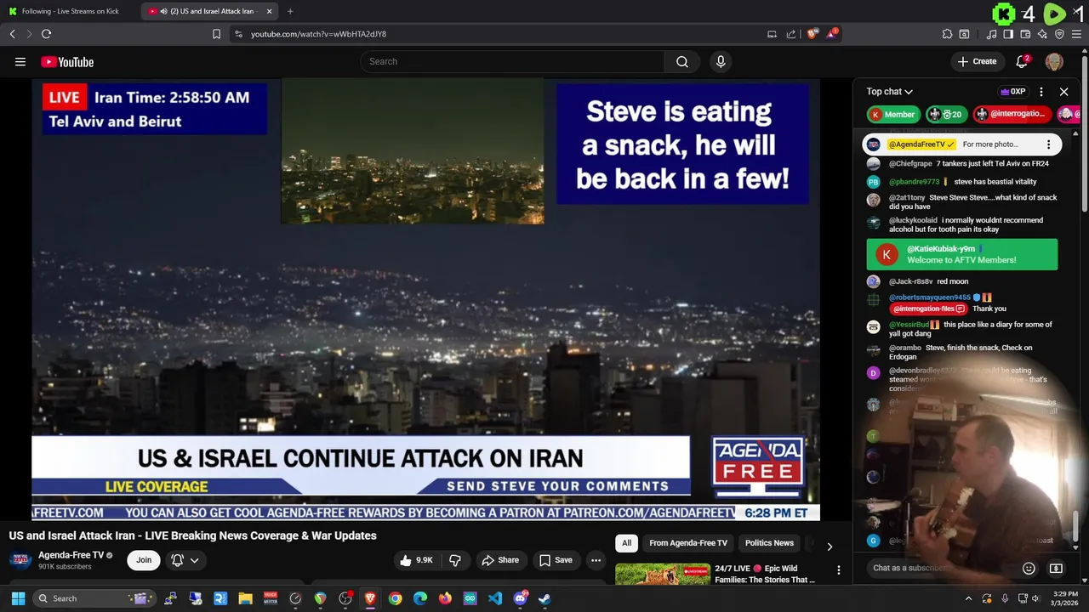
Task: Click the gift 20 memberships chip
Action: (947, 114)
